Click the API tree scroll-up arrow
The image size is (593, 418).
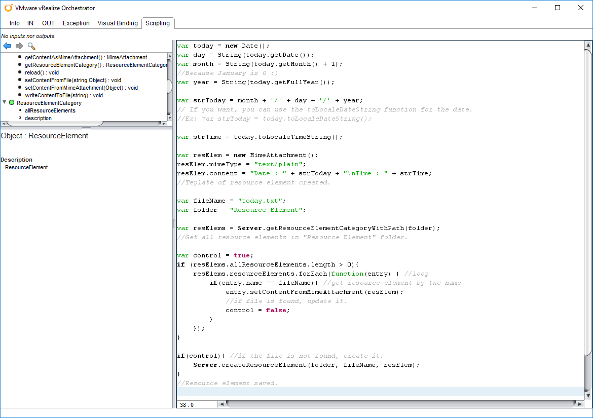[x=169, y=56]
